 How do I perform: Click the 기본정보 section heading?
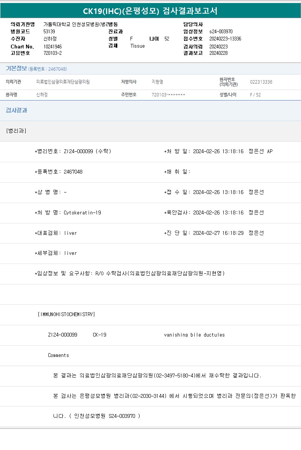(16, 68)
